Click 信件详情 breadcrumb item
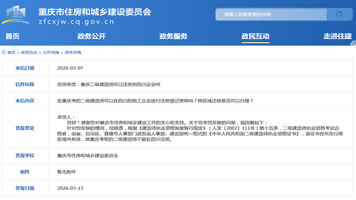Image resolution: width=356 pixels, height=200 pixels. click(x=73, y=52)
